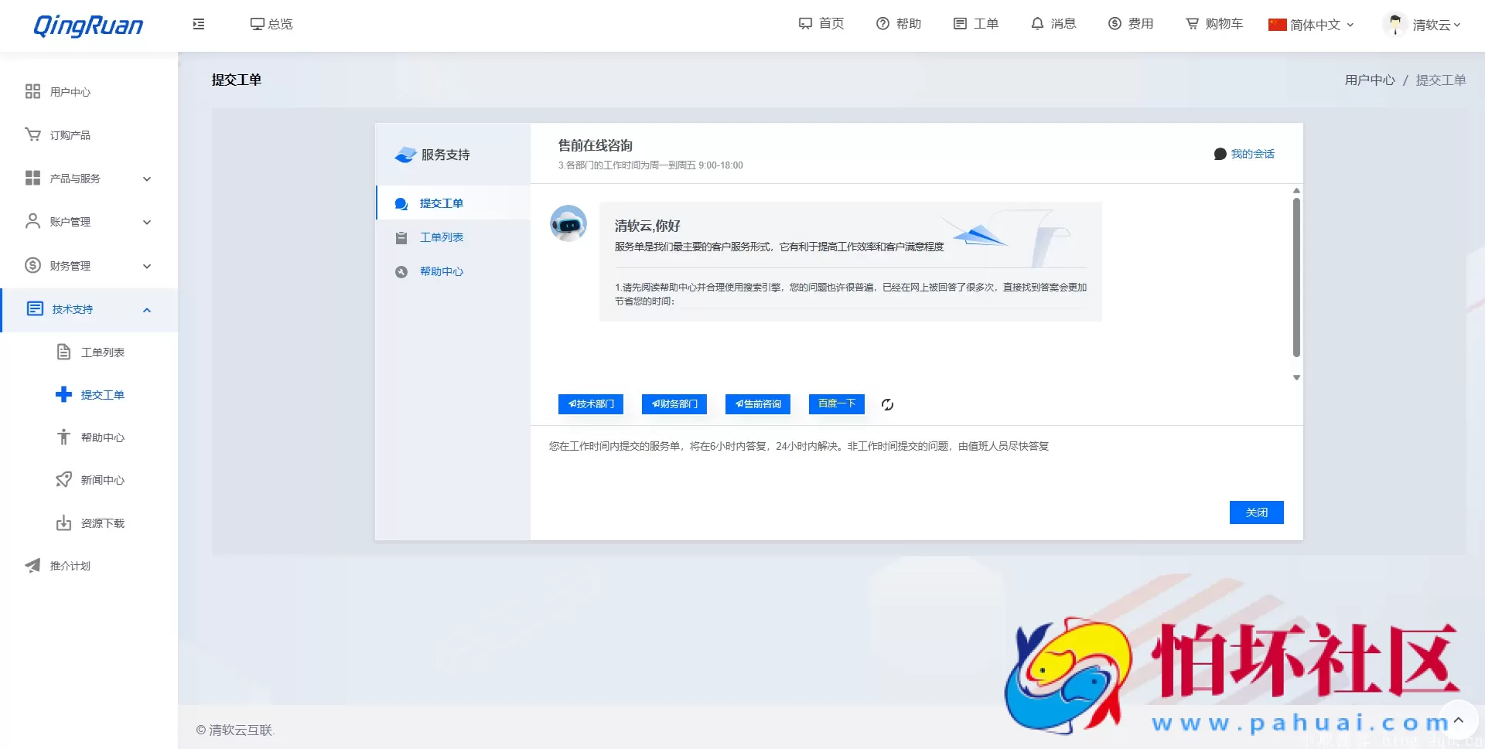Switch to the 工单列表 tab
Viewport: 1485px width, 749px height.
click(x=441, y=237)
